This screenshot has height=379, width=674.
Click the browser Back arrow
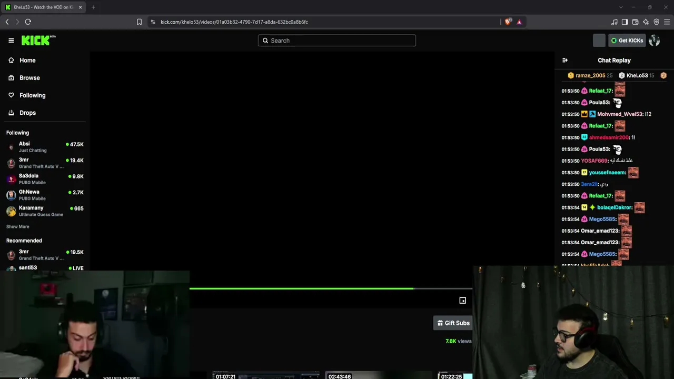tap(7, 22)
